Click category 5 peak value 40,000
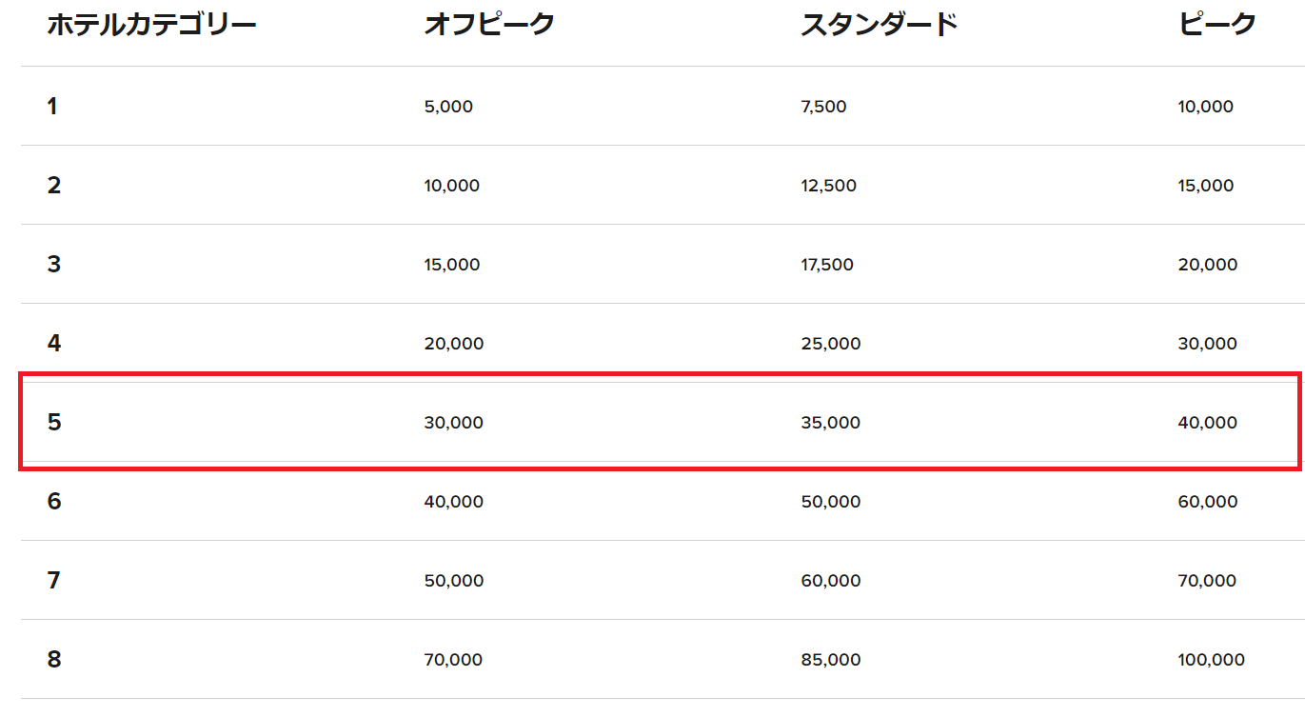Viewport: 1305px width, 717px height. tap(1207, 423)
